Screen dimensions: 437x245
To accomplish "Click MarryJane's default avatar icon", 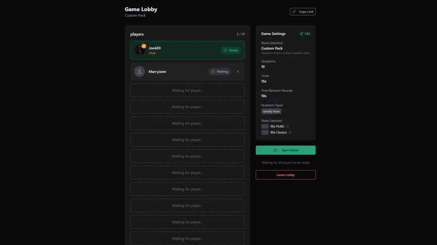I will (139, 72).
